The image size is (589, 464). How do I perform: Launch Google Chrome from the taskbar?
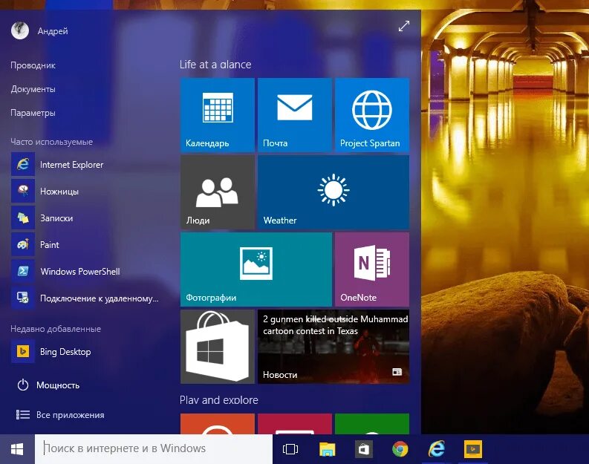tap(400, 449)
